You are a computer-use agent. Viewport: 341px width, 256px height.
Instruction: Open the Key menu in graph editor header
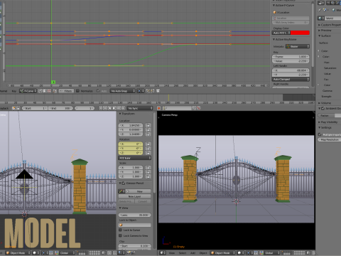(14, 91)
